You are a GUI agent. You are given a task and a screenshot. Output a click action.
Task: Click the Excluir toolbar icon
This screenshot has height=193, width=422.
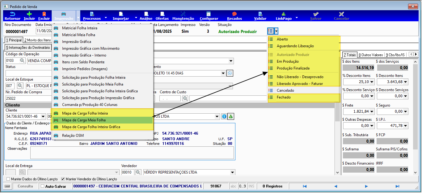coord(44,14)
